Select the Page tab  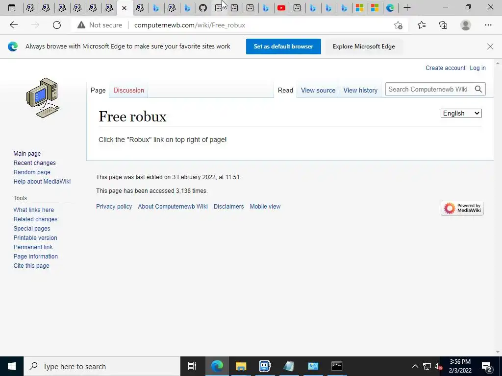[x=98, y=90]
